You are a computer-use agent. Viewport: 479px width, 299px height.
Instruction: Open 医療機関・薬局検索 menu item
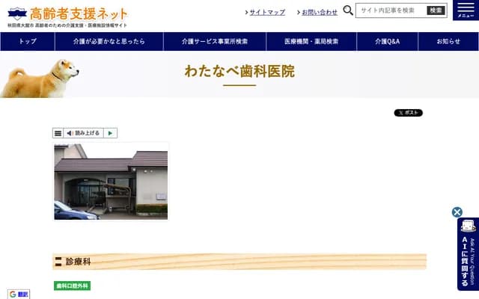coord(311,42)
